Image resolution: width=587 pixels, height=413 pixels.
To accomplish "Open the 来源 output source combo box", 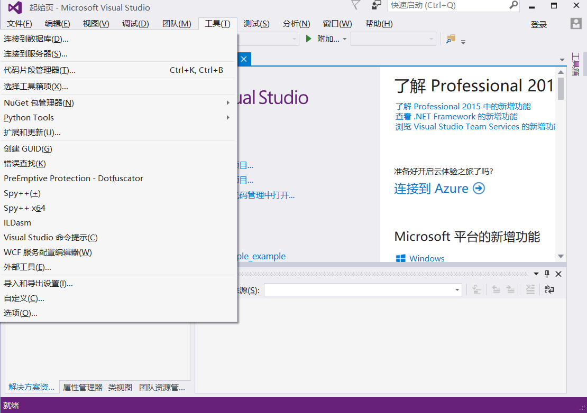I will (363, 289).
